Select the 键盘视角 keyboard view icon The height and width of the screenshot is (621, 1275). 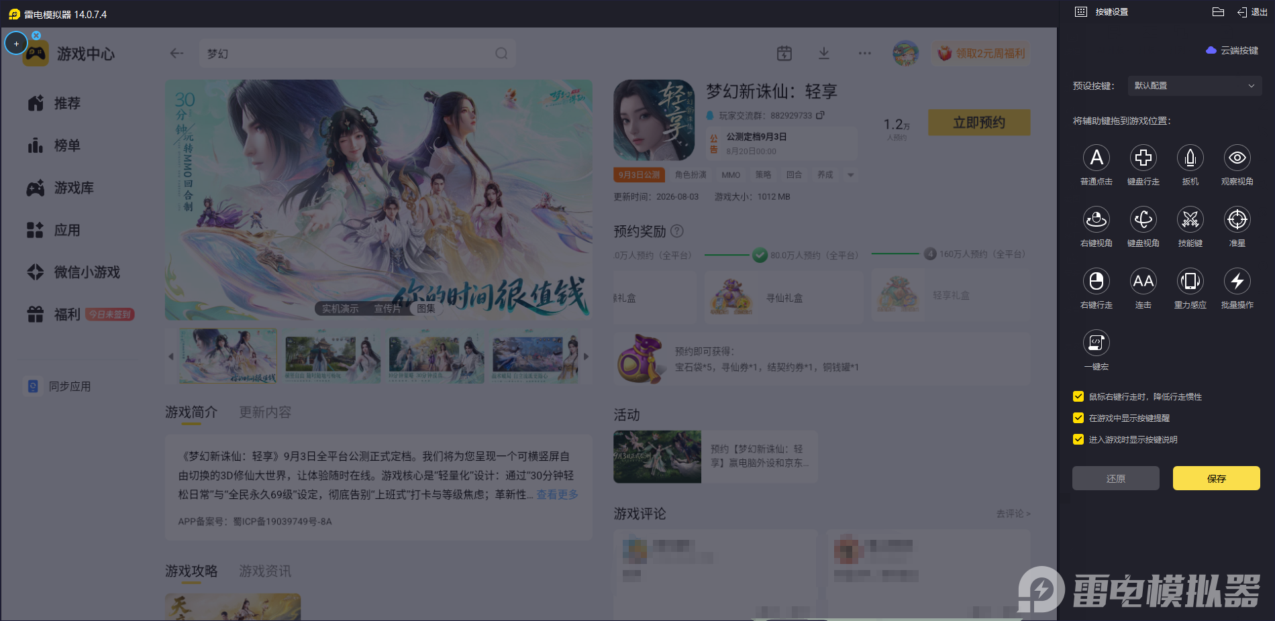[x=1143, y=219]
